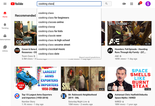Open Subscriptions in the sidebar
The height and width of the screenshot is (106, 155).
pyautogui.click(x=5, y=37)
